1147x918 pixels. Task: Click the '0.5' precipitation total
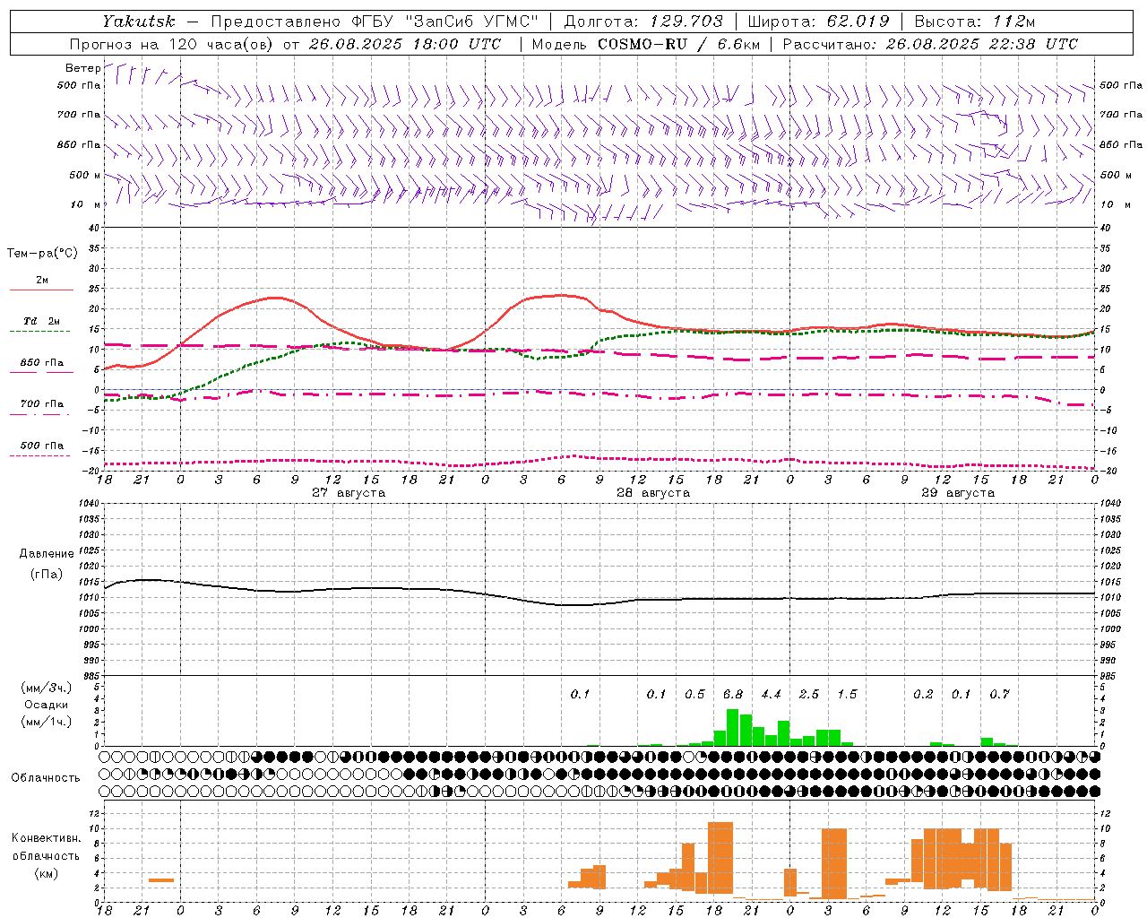[x=694, y=694]
